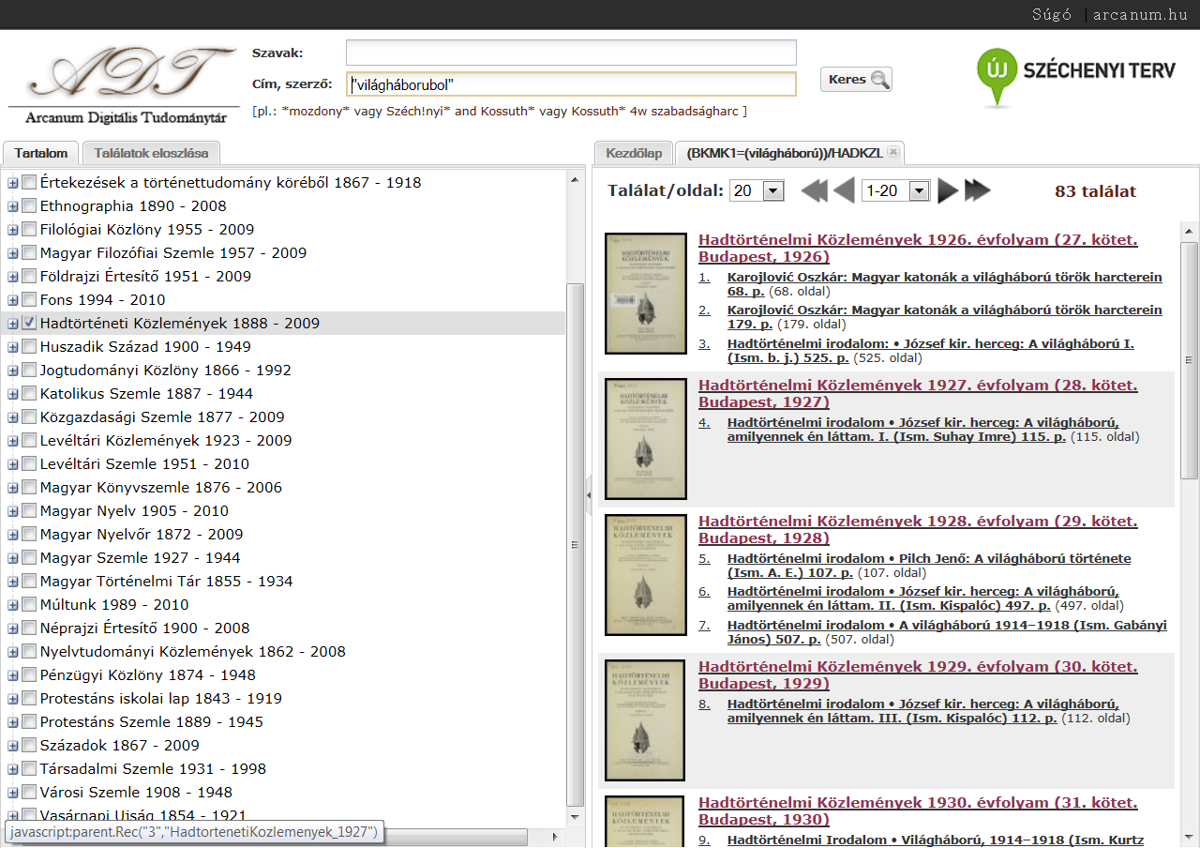Enable Magyar Nyelv 1905 - 2010 checkbox
Screen dimensions: 1200x848
click(29, 510)
